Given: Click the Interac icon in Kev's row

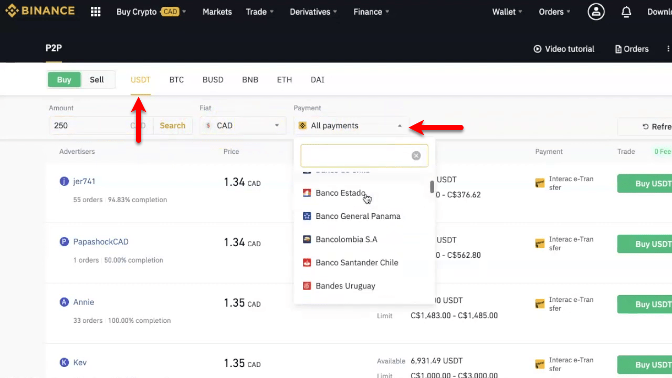Looking at the screenshot, I should point(540,364).
